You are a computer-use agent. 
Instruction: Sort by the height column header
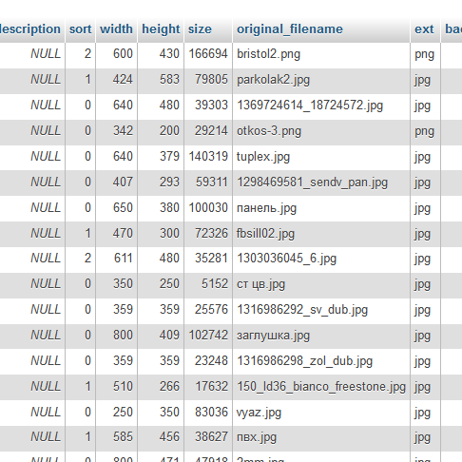[x=161, y=29]
